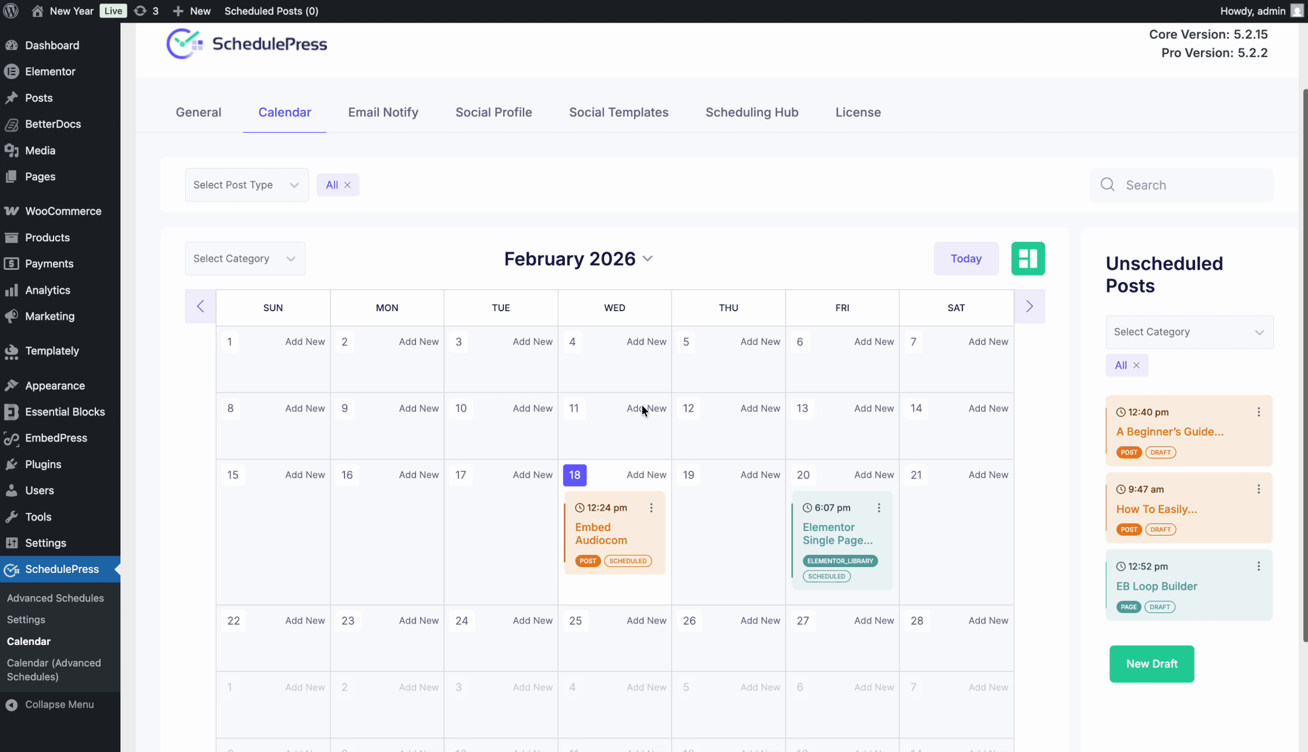Open the Email Notify tab

[x=383, y=112]
